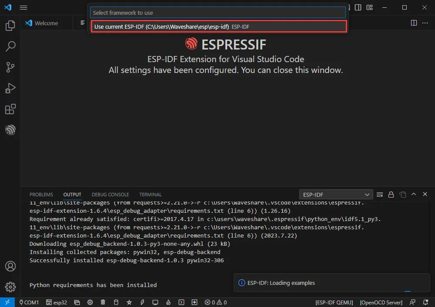
Task: Maximize the panel with the chevron
Action: [414, 194]
